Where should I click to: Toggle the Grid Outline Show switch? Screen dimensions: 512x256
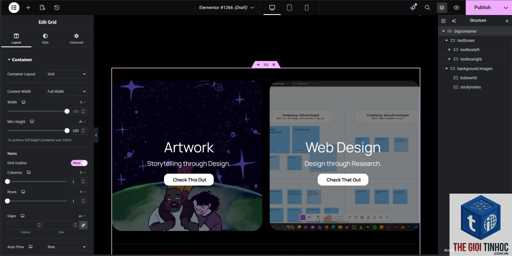(79, 163)
